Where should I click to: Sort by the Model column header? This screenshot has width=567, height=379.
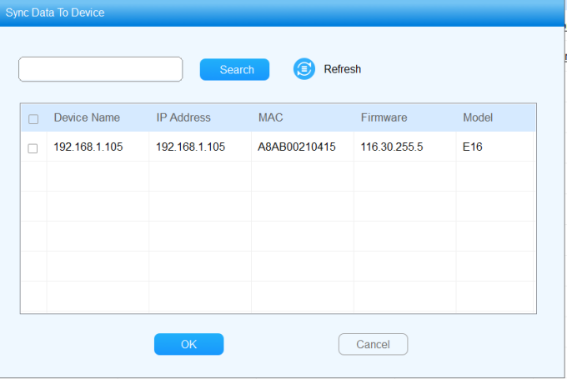pos(478,117)
